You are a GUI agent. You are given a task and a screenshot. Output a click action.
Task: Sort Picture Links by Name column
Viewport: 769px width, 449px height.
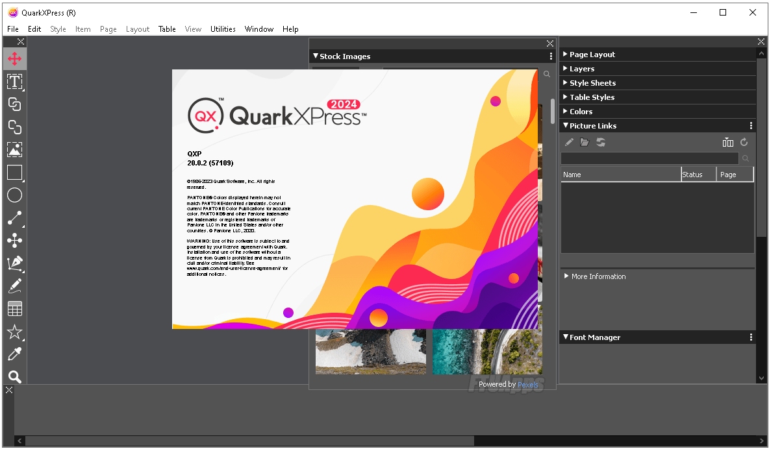(x=621, y=175)
